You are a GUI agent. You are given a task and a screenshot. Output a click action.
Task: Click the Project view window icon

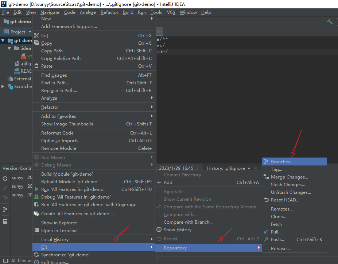click(6, 32)
